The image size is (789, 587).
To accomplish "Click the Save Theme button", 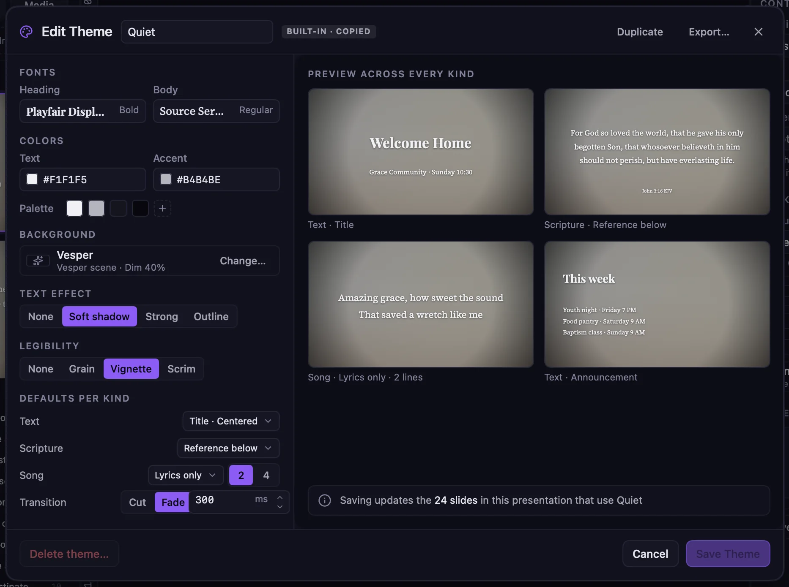I will tap(728, 554).
